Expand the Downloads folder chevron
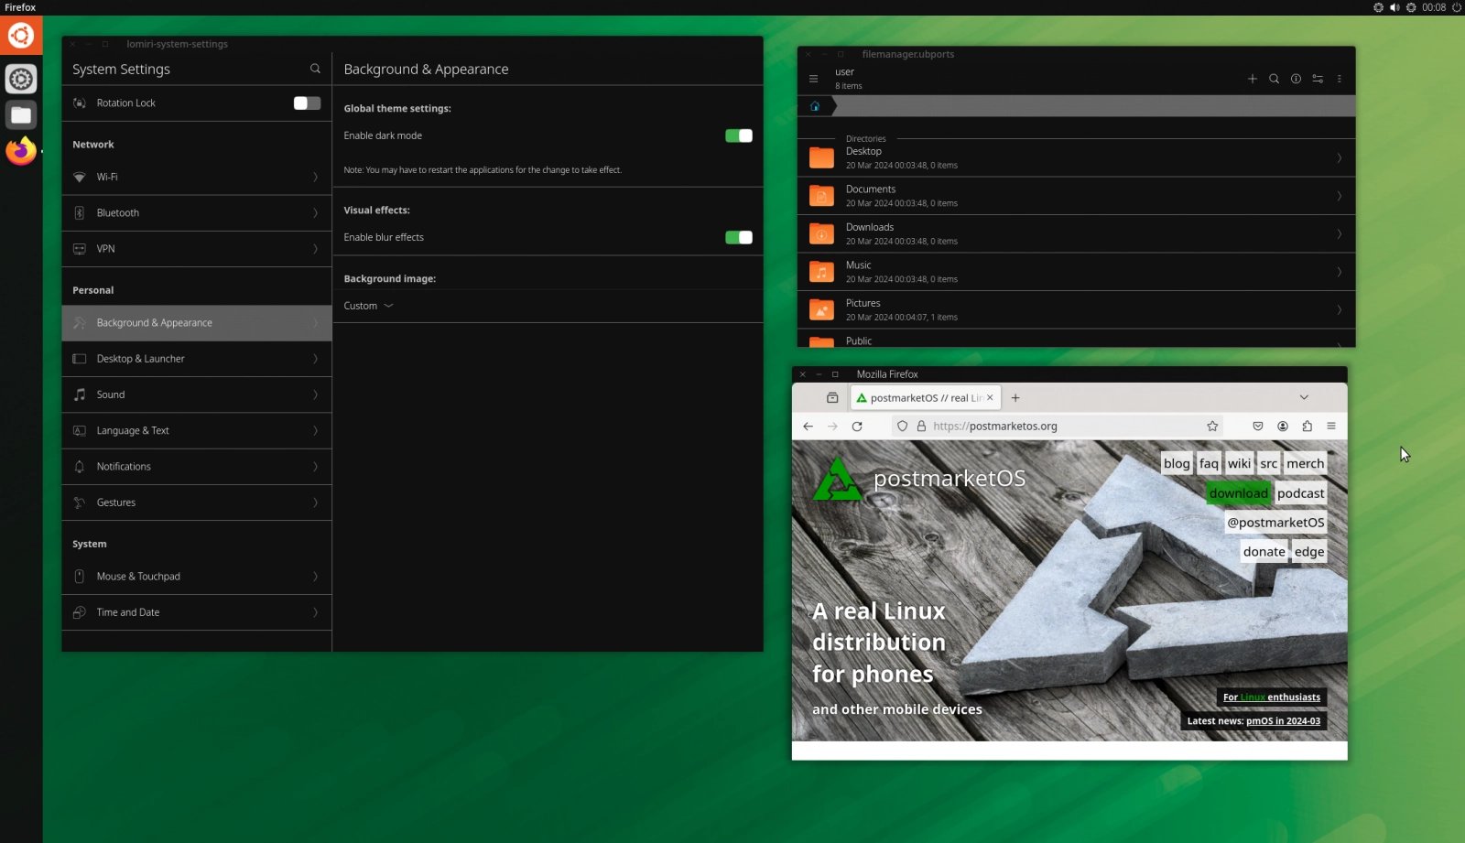1465x843 pixels. tap(1339, 234)
